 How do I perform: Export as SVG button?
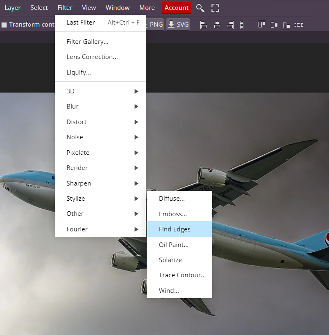point(178,24)
